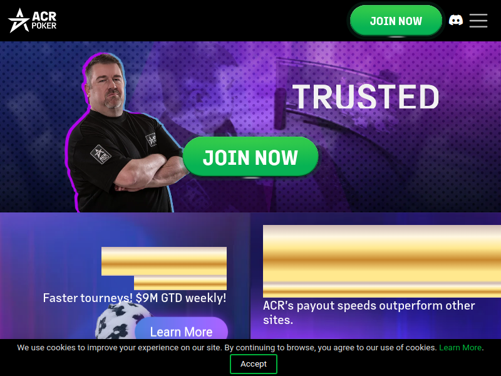The height and width of the screenshot is (376, 501).
Task: Open the hamburger menu
Action: (x=478, y=21)
